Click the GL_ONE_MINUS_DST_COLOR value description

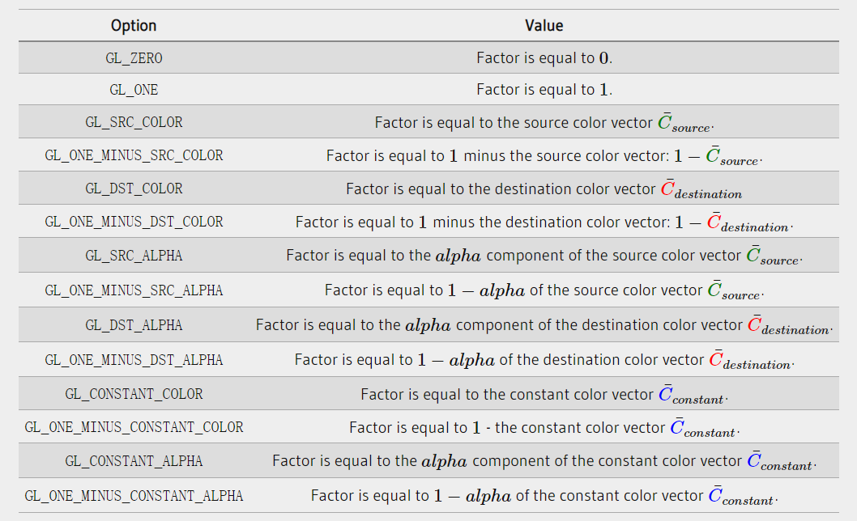coord(544,222)
